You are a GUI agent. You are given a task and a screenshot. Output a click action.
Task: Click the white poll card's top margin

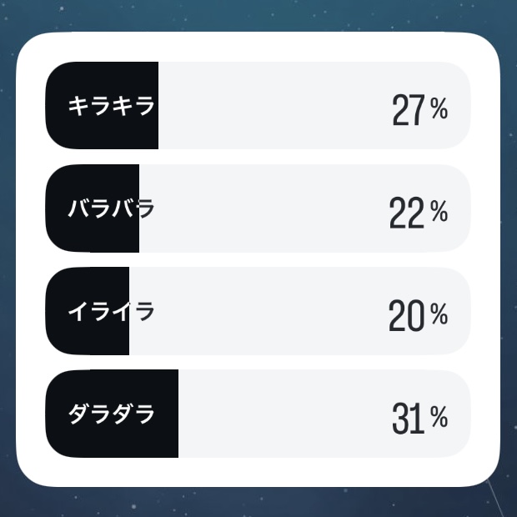coord(258,47)
